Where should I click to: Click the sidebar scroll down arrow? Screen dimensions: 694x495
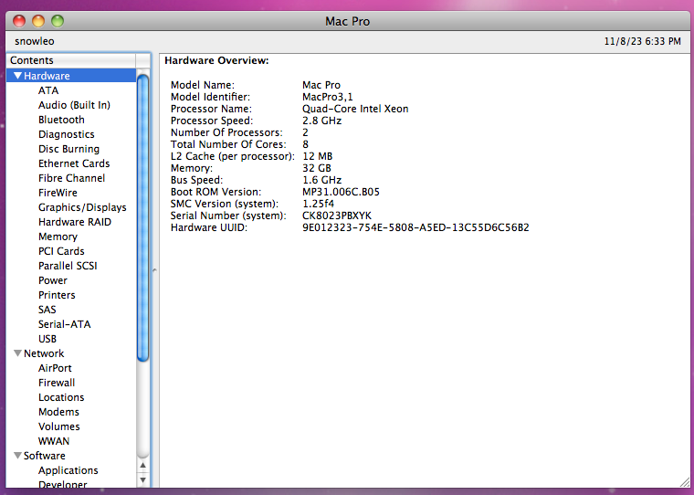click(143, 480)
